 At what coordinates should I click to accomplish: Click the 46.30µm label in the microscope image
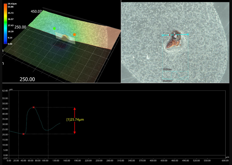[x=167, y=69]
